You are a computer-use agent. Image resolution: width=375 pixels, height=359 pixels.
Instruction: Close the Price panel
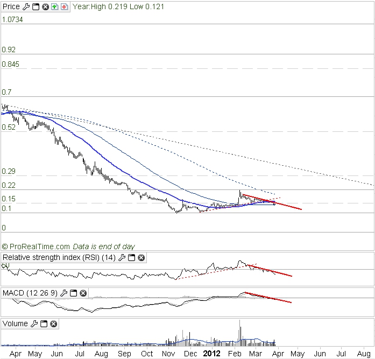45,6
